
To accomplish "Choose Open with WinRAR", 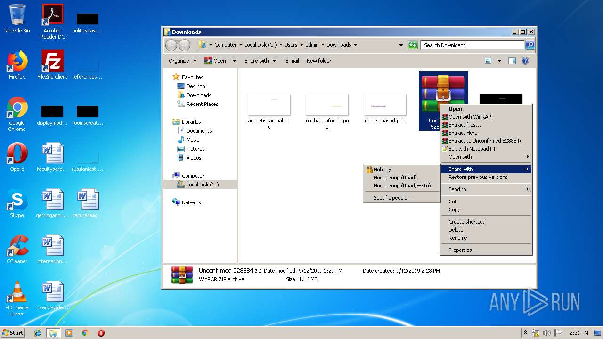I will pyautogui.click(x=486, y=117).
